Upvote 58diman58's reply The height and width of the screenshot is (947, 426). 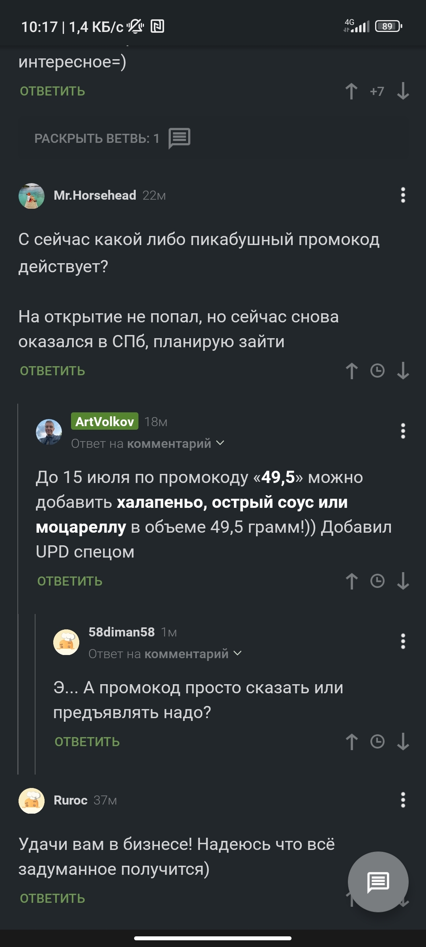click(351, 742)
